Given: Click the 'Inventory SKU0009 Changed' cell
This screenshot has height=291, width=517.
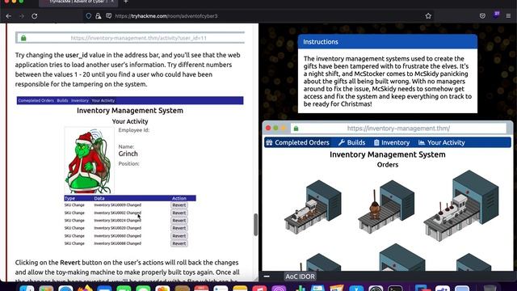Looking at the screenshot, I should pyautogui.click(x=118, y=205).
